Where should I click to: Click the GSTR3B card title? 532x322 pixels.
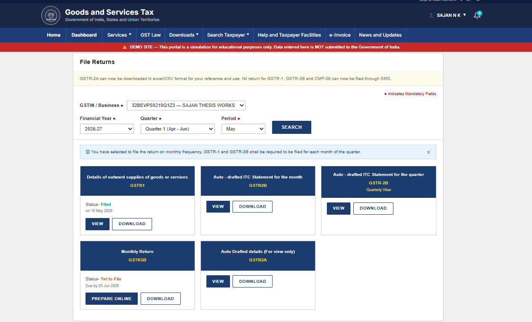(x=137, y=260)
